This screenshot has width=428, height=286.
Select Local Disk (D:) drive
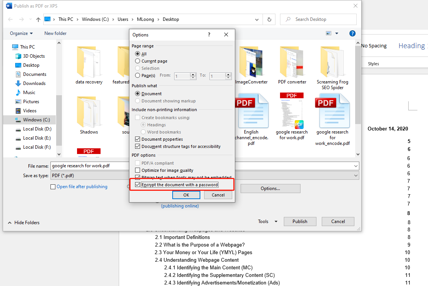pyautogui.click(x=37, y=129)
